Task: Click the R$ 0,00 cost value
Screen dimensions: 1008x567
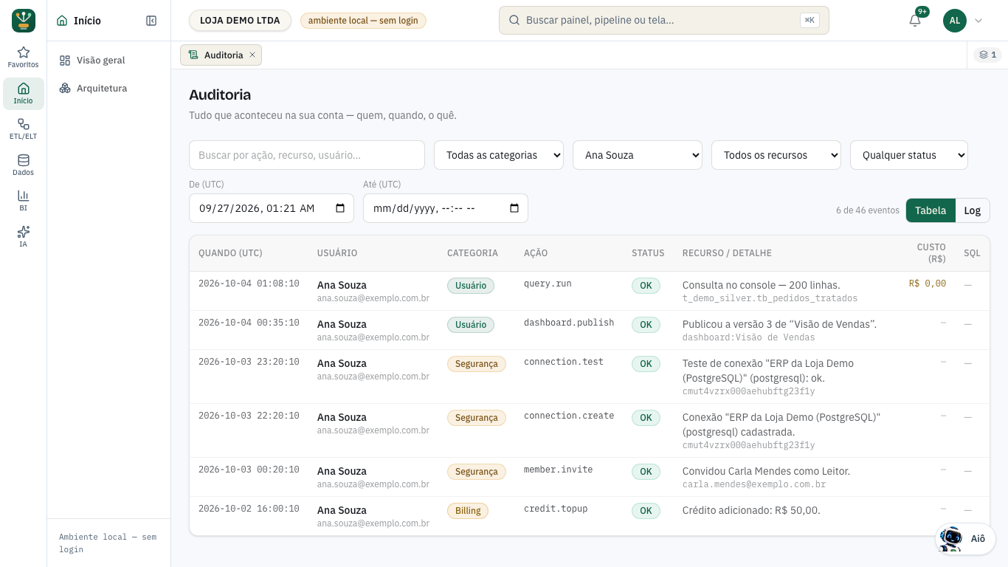Action: coord(928,283)
